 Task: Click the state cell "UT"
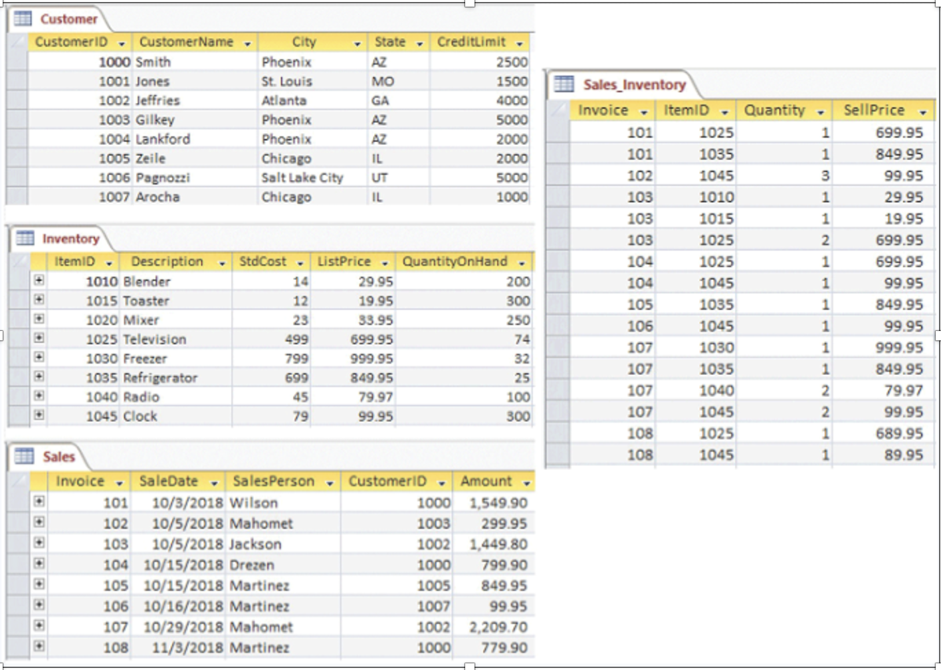point(399,177)
